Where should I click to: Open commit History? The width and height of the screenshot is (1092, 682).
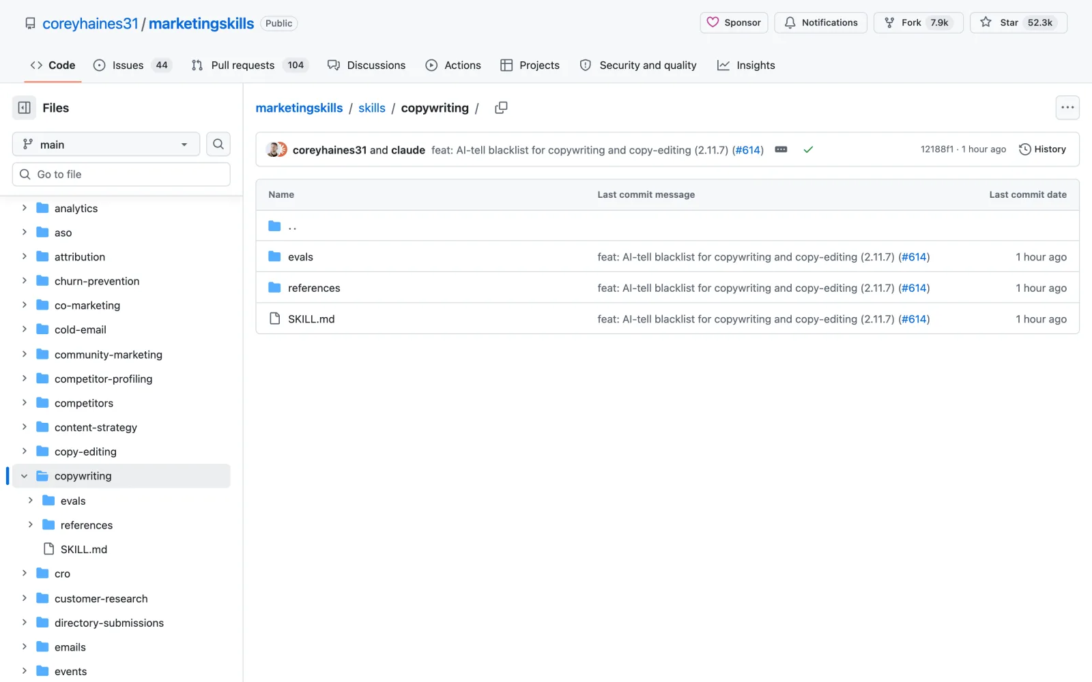(x=1042, y=149)
